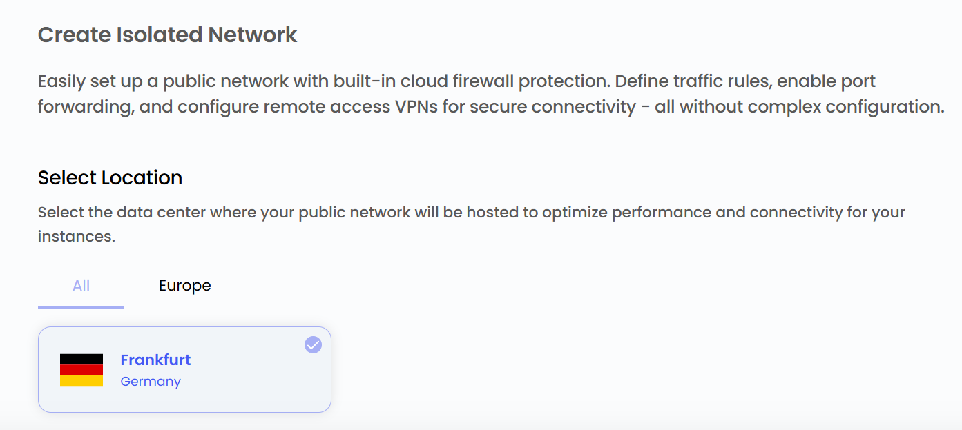The height and width of the screenshot is (430, 962).
Task: Click the active underline beneath All tab
Action: coord(81,307)
